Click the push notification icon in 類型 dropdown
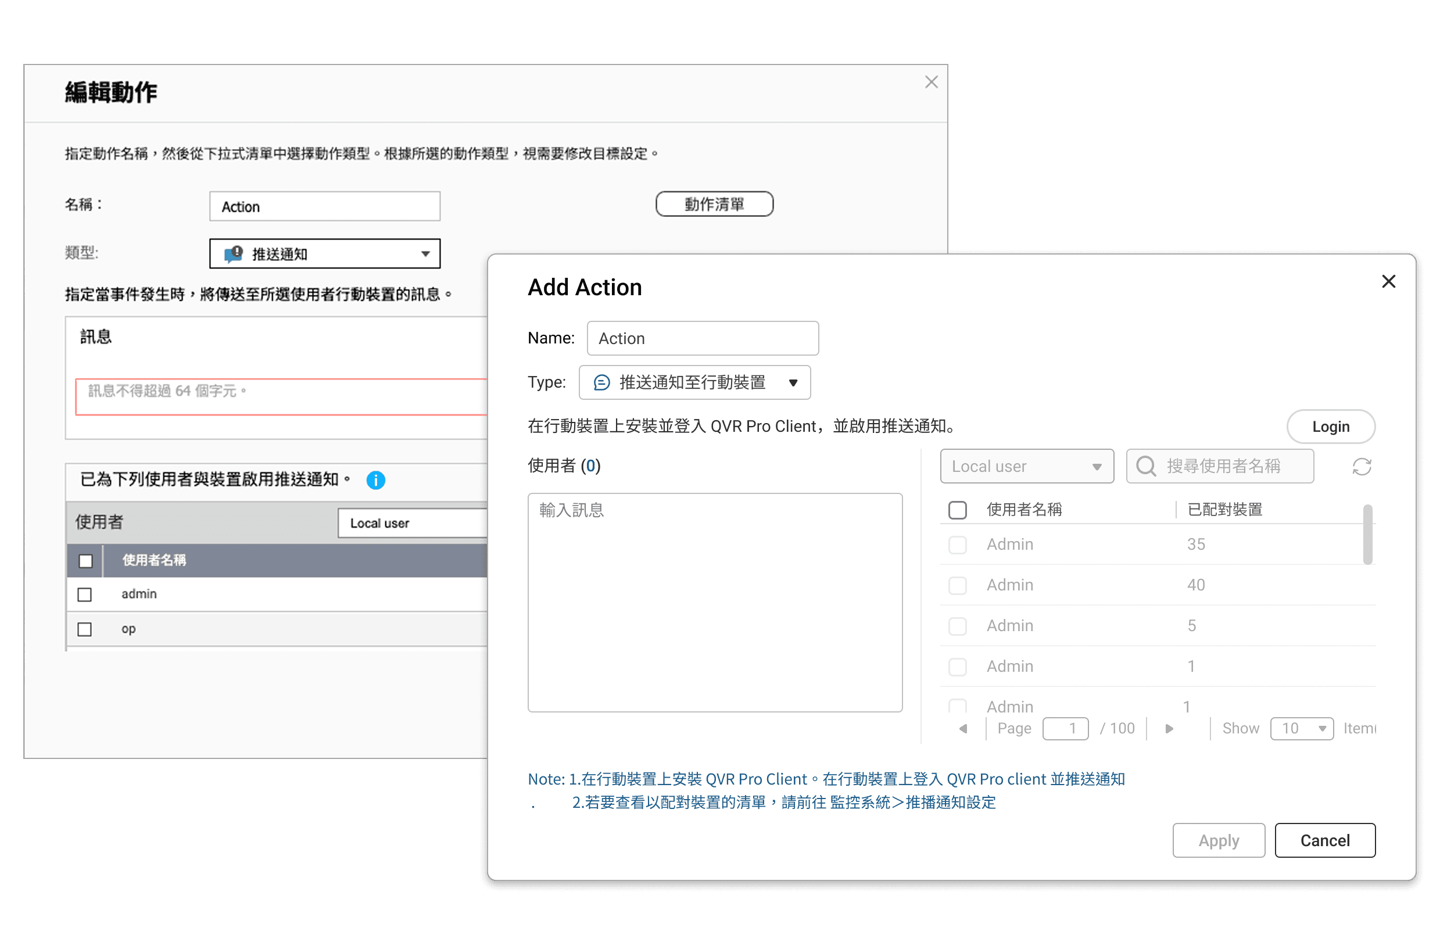 (234, 254)
